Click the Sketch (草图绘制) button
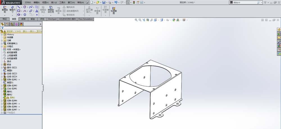This screenshot has width=281, height=129. point(5,10)
